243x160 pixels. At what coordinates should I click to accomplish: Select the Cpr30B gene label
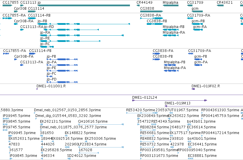tap(20, 8)
